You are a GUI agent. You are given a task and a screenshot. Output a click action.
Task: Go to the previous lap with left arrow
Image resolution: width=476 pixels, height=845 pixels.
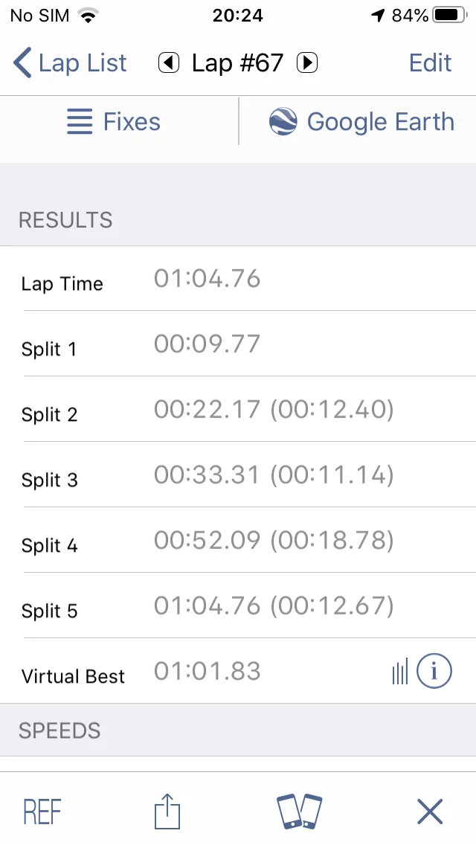coord(168,63)
